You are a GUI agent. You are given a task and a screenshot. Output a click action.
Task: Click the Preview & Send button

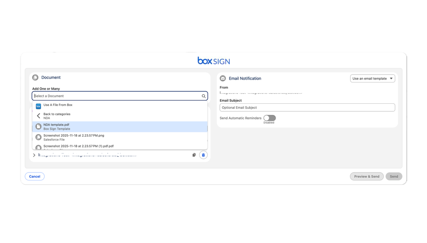(367, 176)
